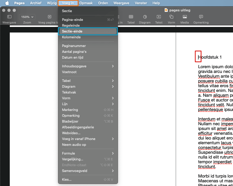The height and width of the screenshot is (186, 233).
Task: Insert a Pagina-einde
Action: tap(88, 20)
